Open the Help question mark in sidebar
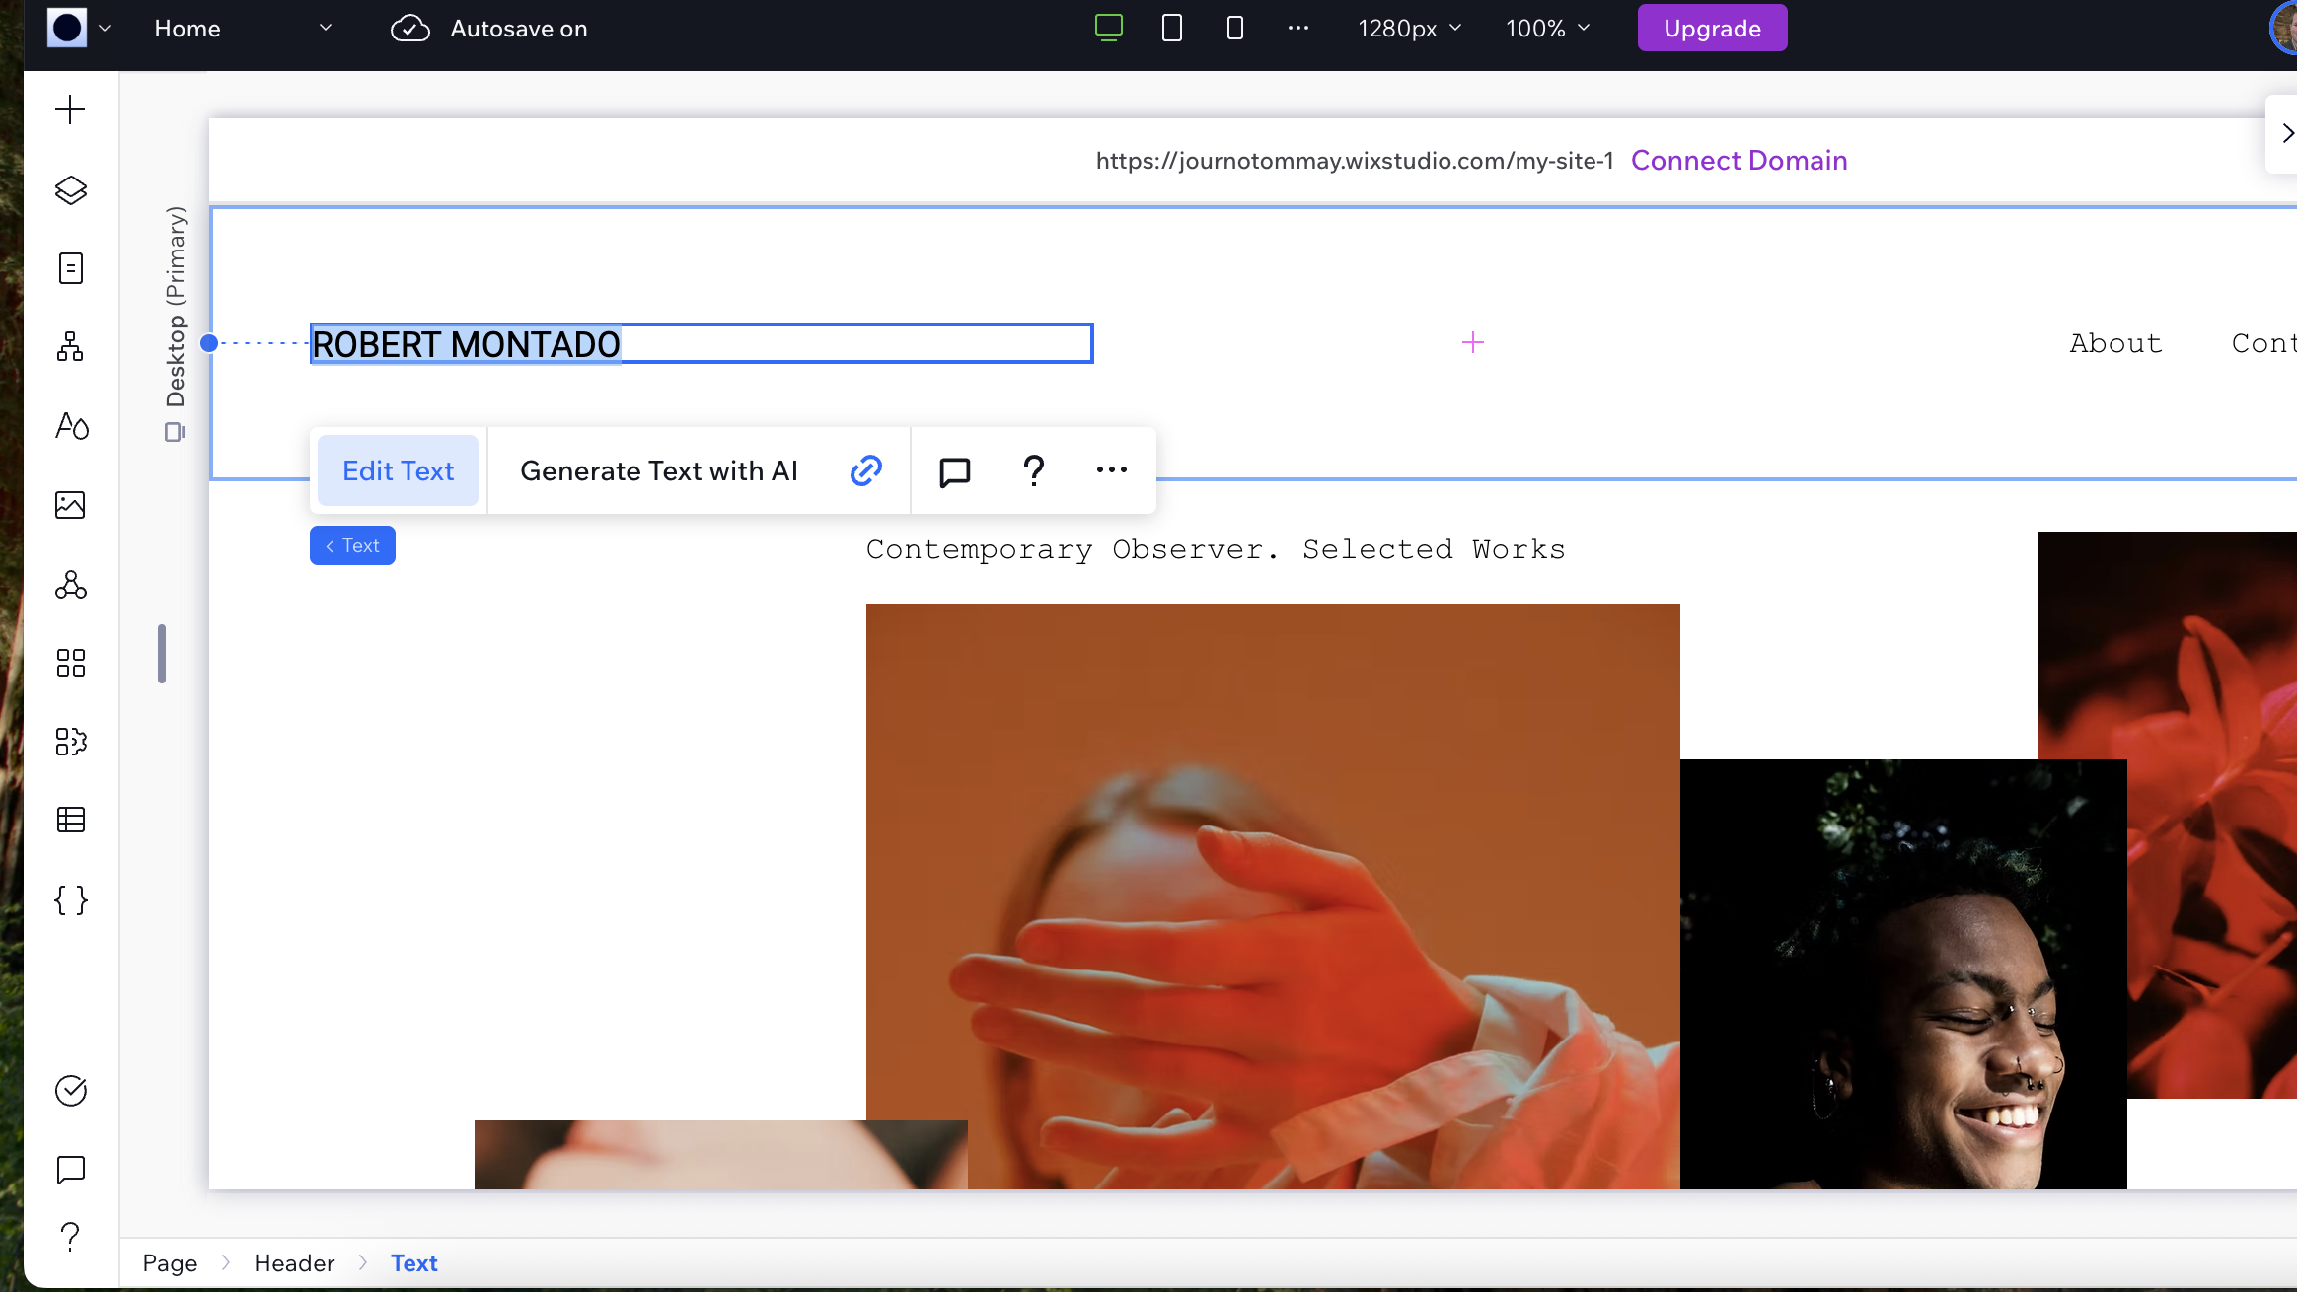This screenshot has height=1292, width=2297. 70,1236
